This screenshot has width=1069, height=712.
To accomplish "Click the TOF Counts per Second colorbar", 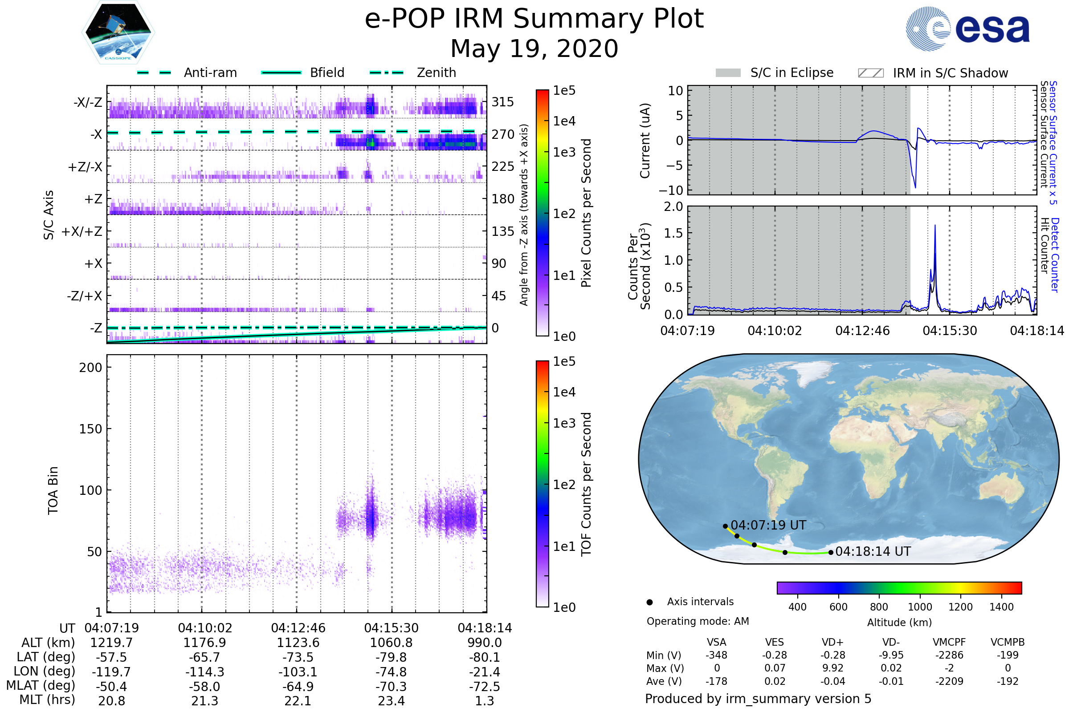I will [x=542, y=484].
